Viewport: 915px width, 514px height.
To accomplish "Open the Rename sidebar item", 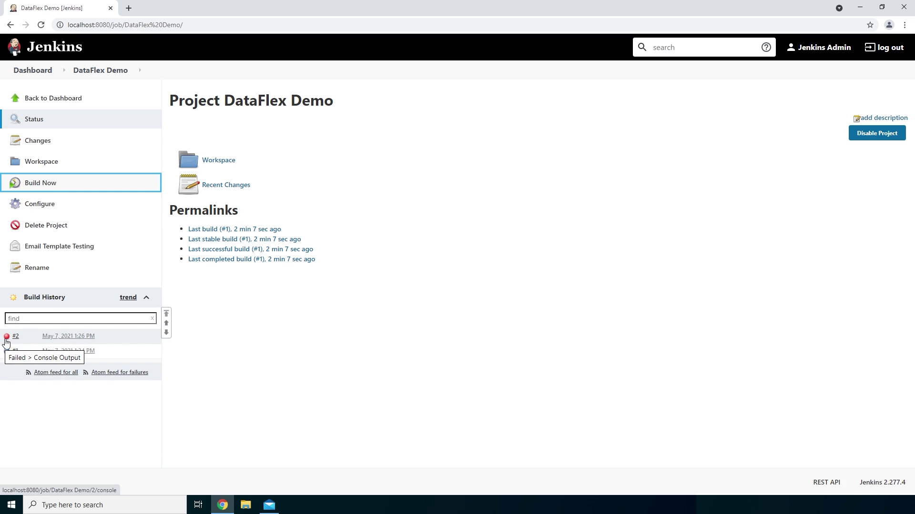I will point(37,267).
